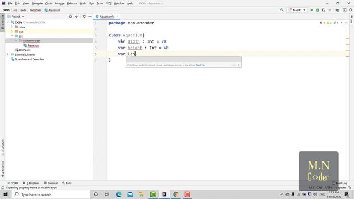
Task: Toggle the Structure side tab
Action: click(2, 148)
